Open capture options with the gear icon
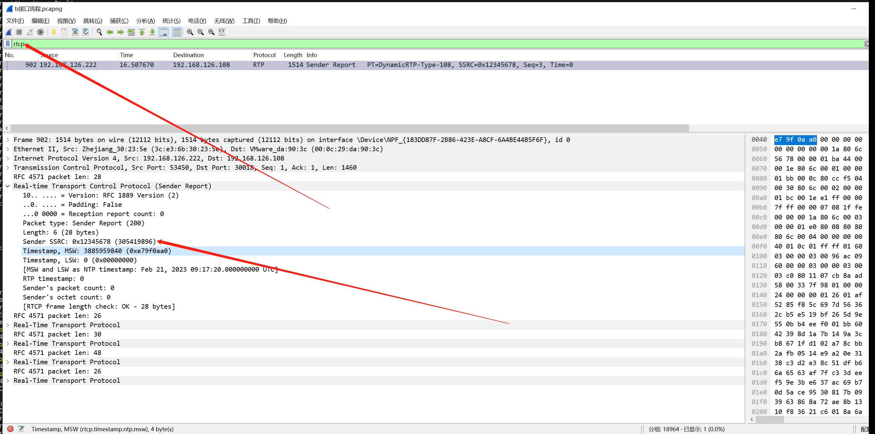The image size is (875, 434). click(x=41, y=32)
